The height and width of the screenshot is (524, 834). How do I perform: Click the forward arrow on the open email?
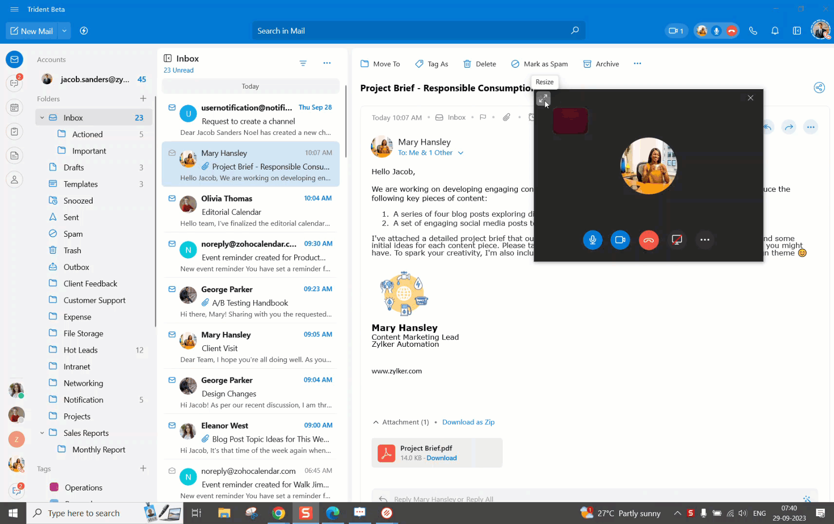click(789, 127)
